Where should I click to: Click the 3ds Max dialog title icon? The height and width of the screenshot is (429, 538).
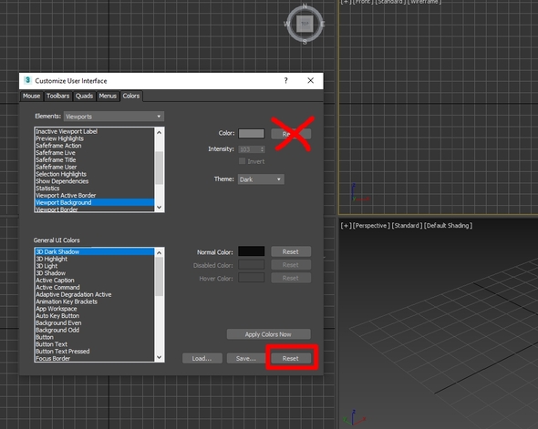[x=27, y=80]
